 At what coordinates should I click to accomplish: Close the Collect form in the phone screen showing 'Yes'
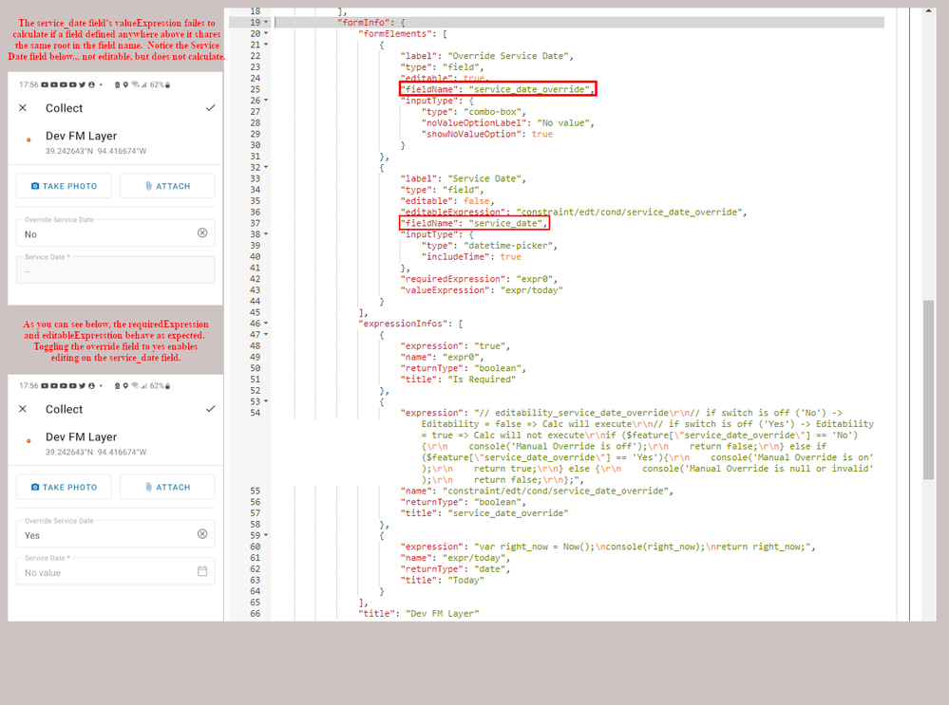(23, 409)
